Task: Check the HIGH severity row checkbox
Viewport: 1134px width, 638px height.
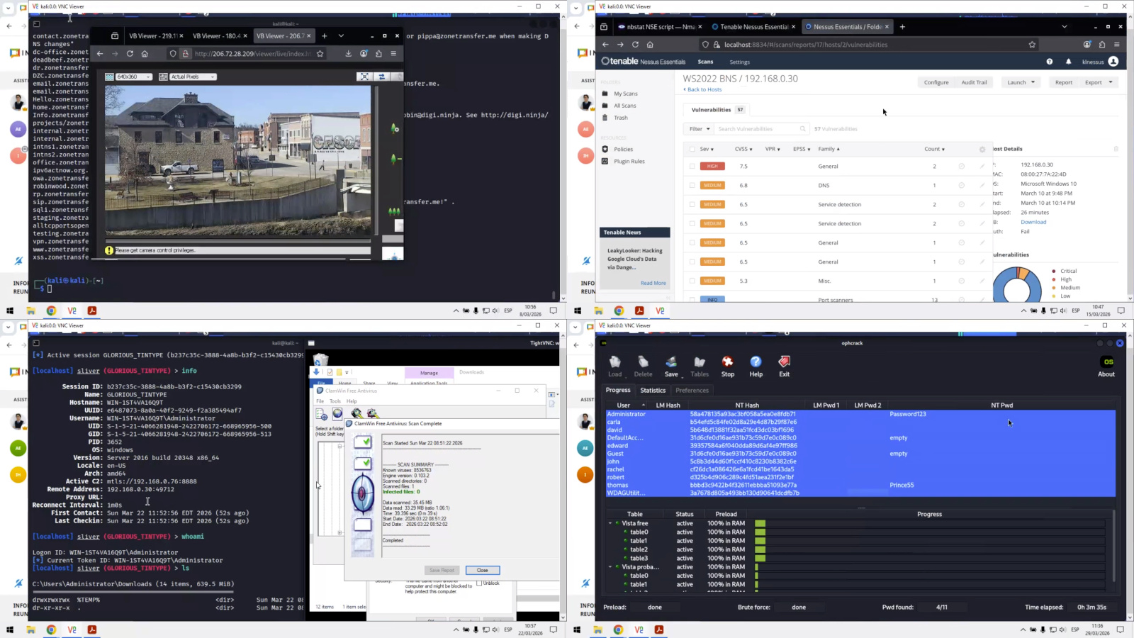Action: (692, 167)
